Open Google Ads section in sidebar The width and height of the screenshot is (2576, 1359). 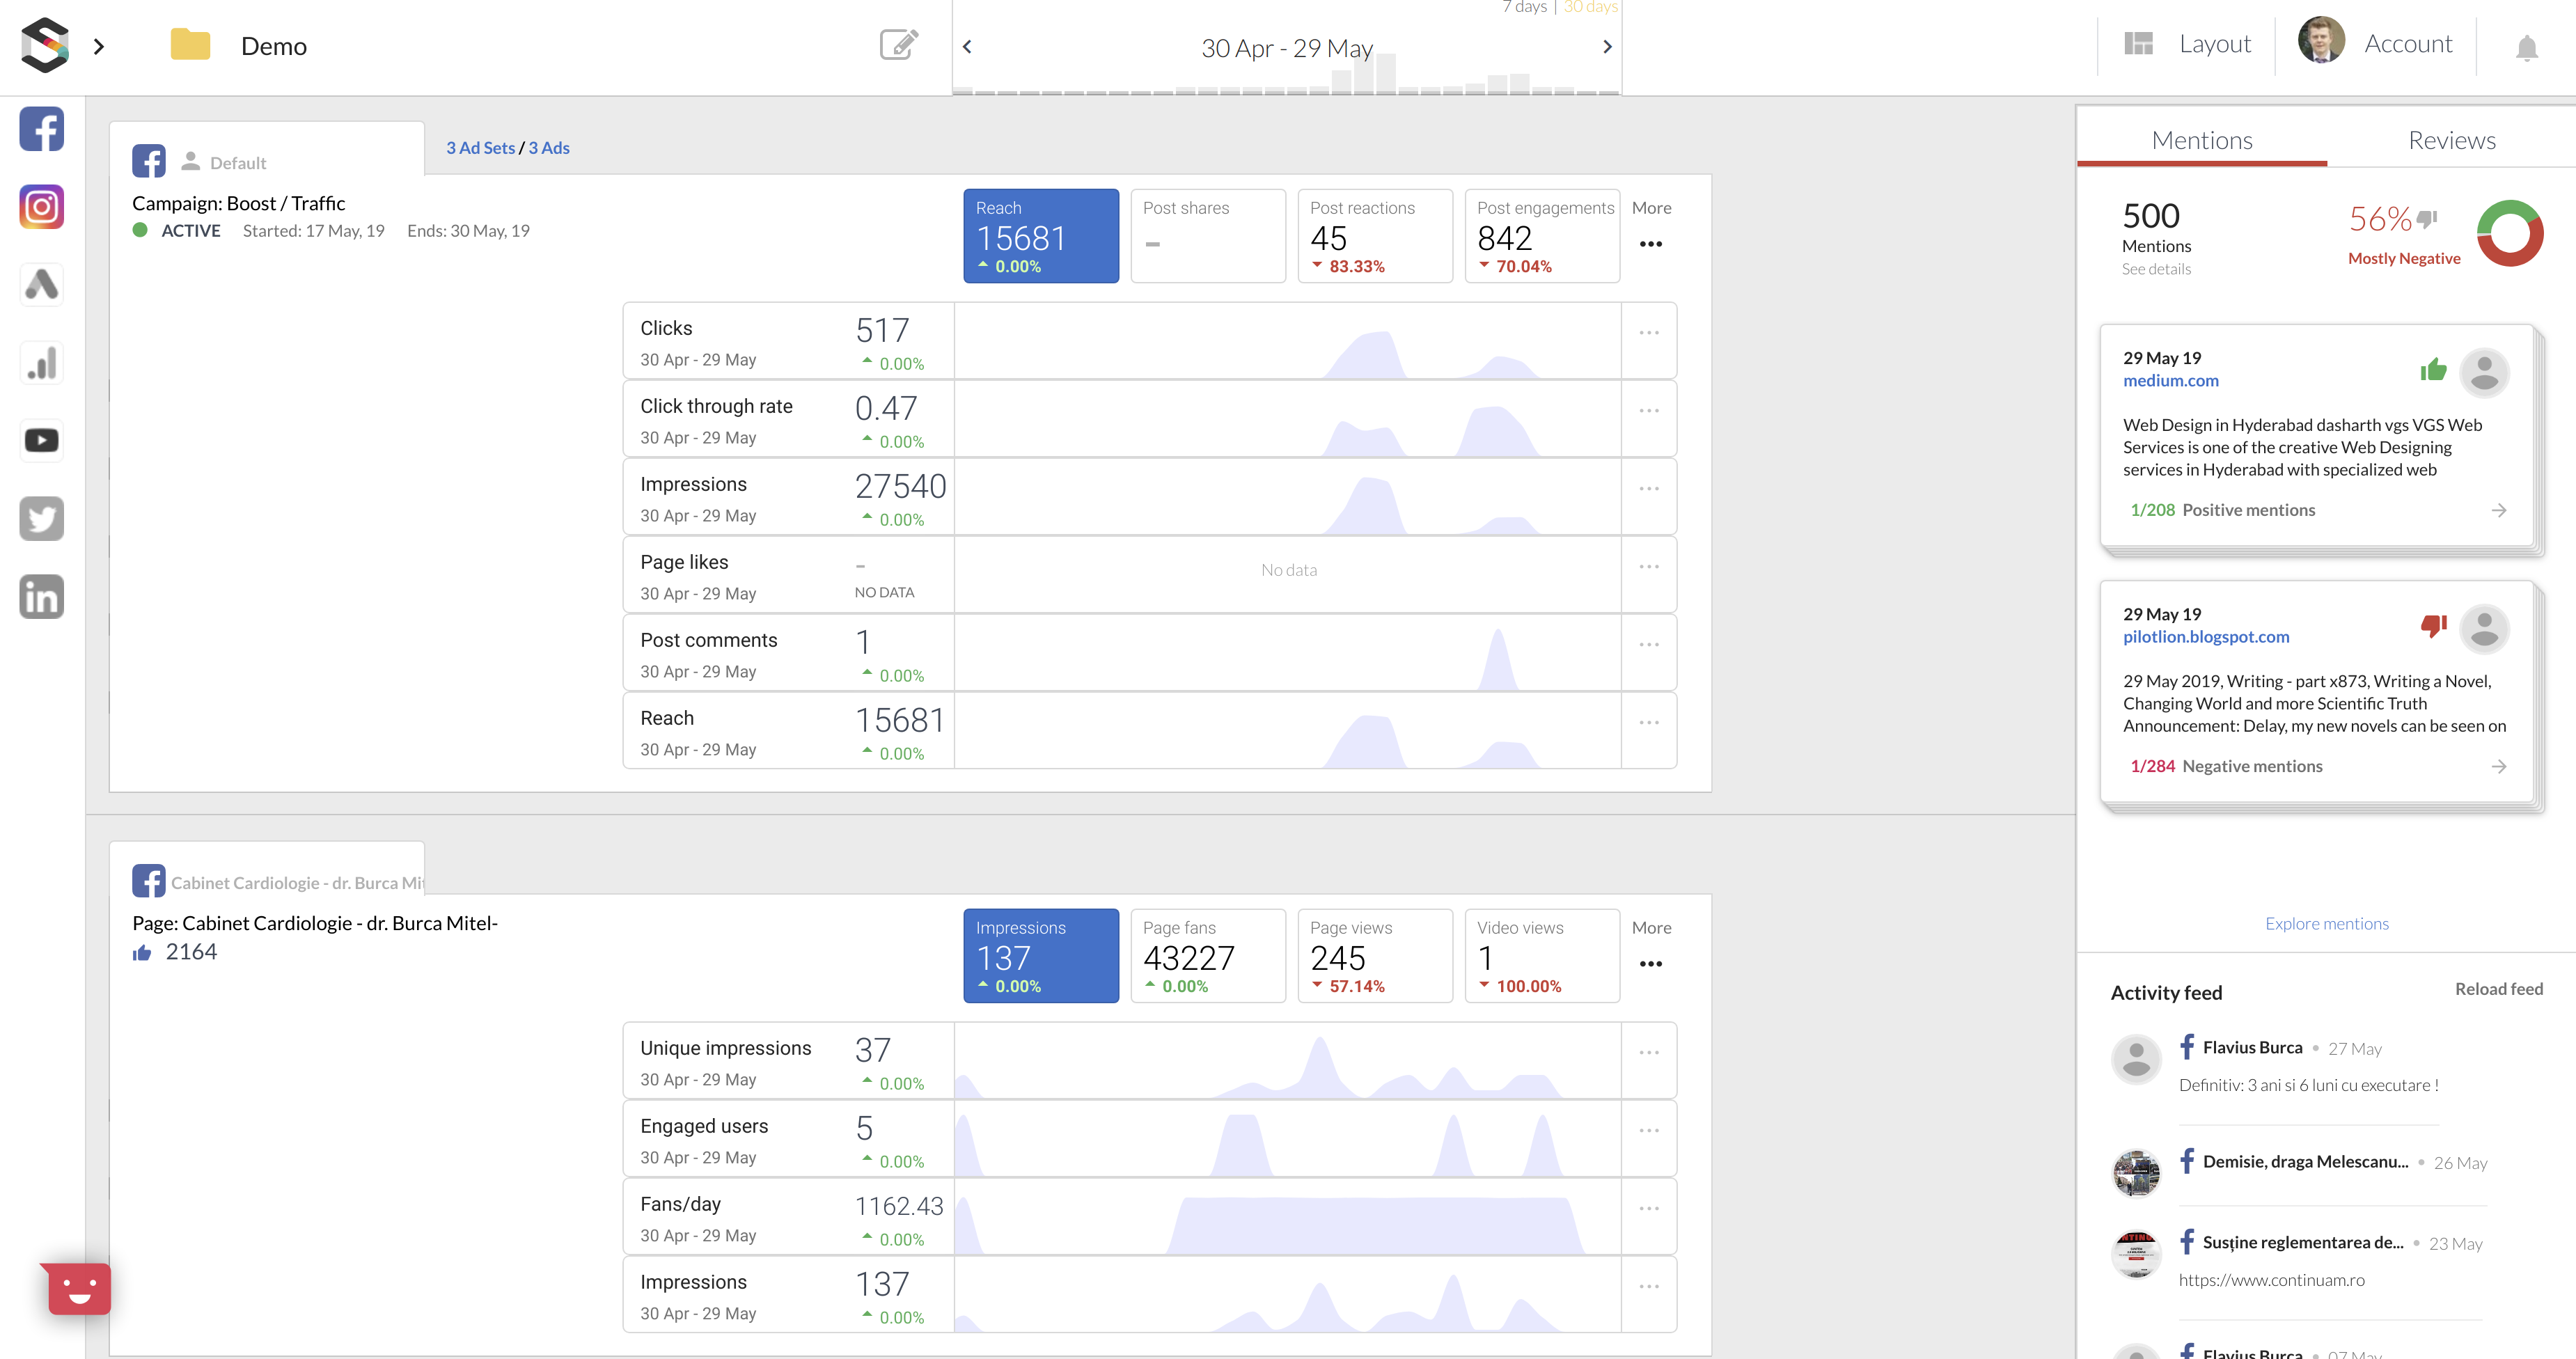click(x=41, y=285)
